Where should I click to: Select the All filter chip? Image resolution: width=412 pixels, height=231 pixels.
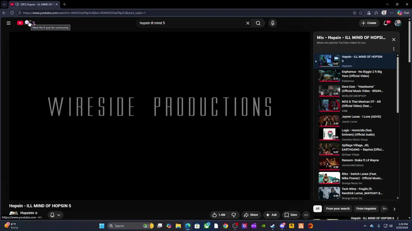317,209
